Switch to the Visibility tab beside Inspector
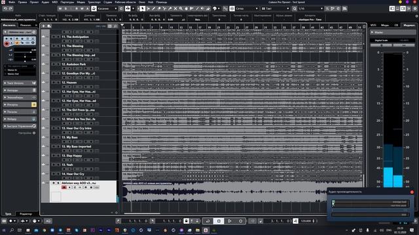Image resolution: width=419 pixels, height=235 pixels. coord(26,25)
